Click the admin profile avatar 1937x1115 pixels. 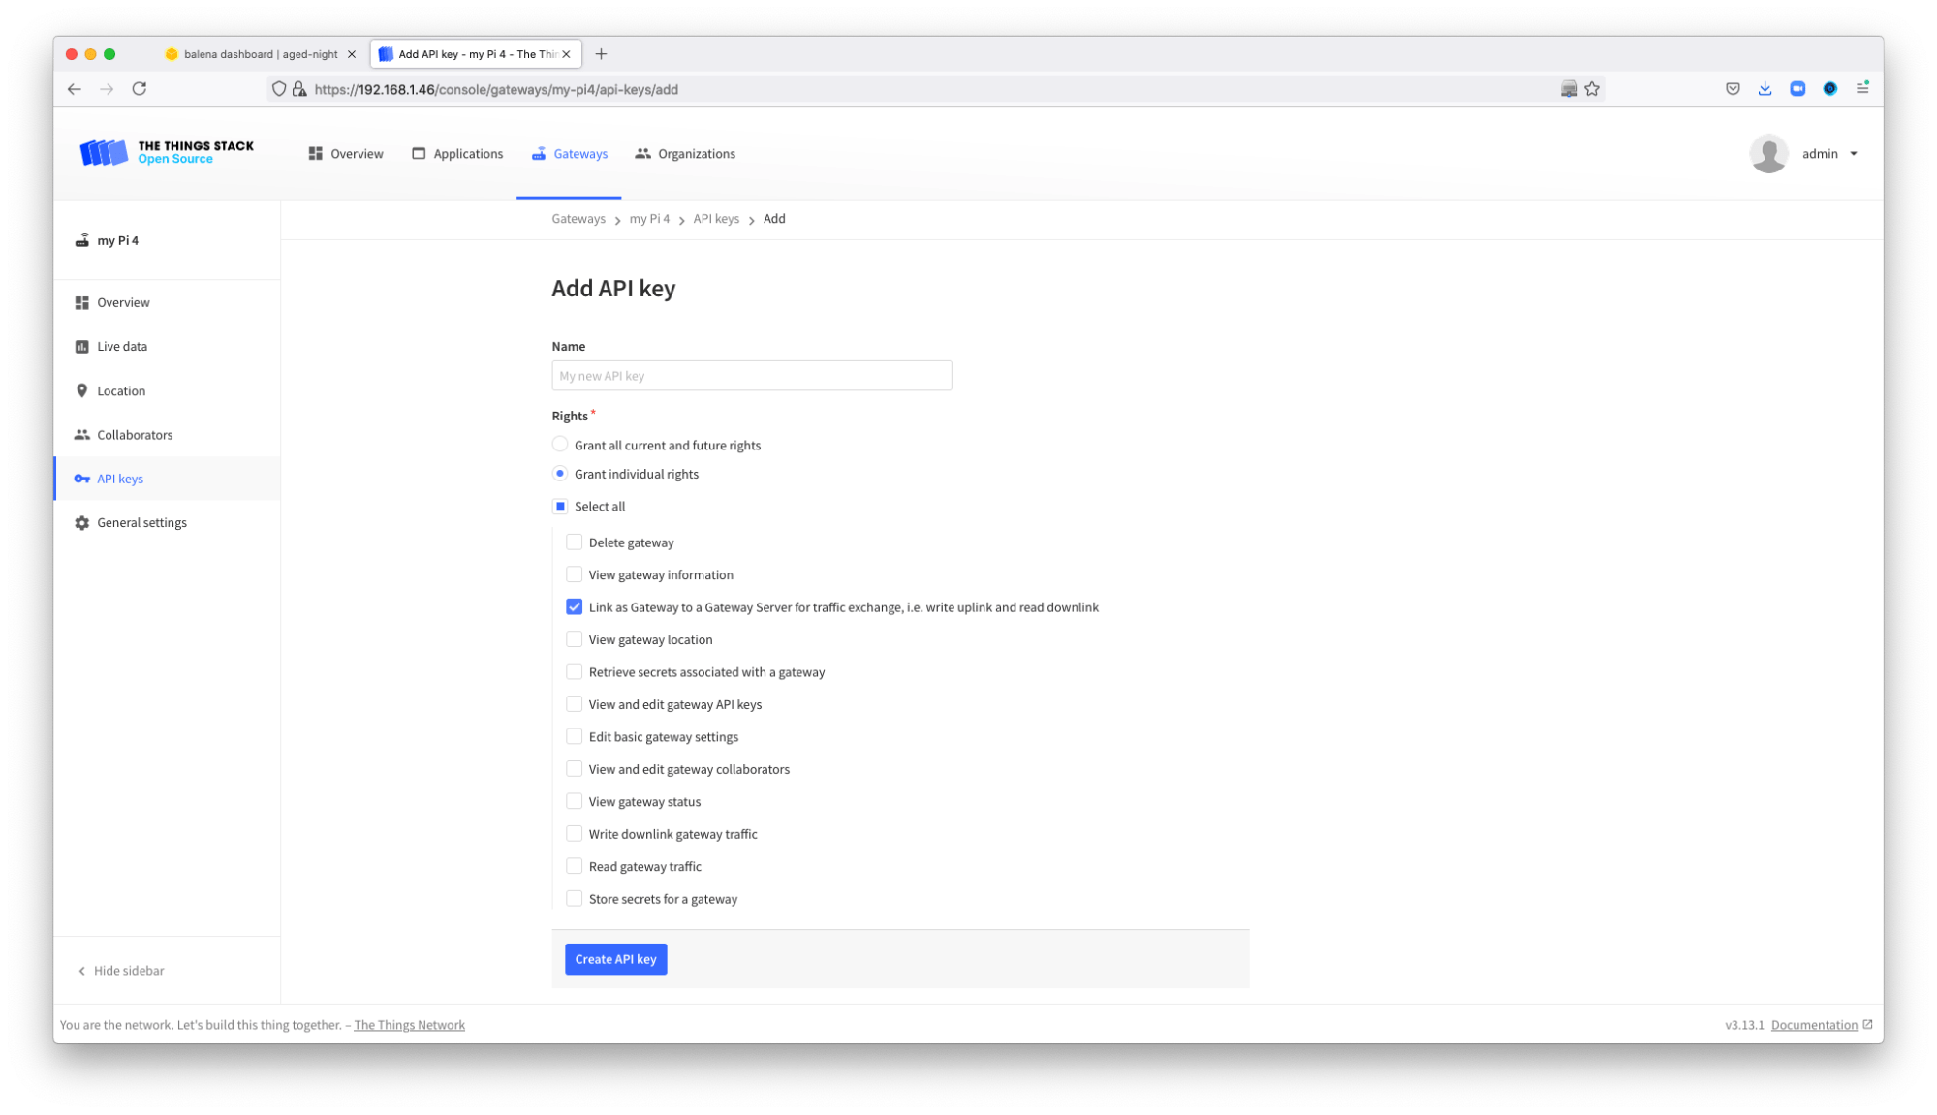[1768, 153]
